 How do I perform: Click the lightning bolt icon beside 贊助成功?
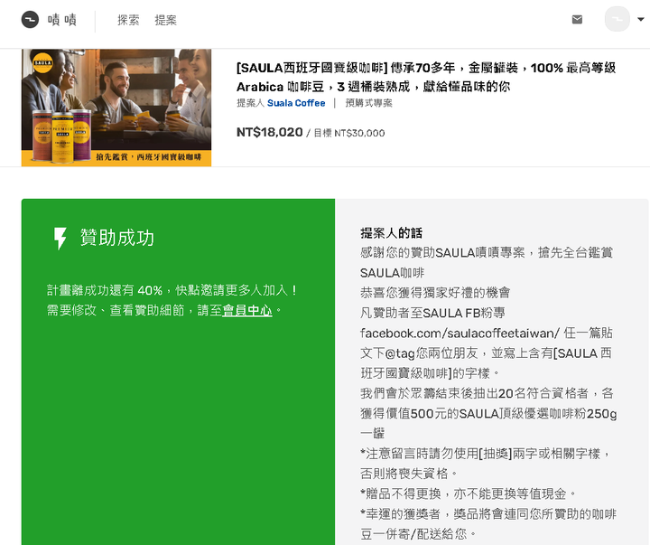point(60,239)
